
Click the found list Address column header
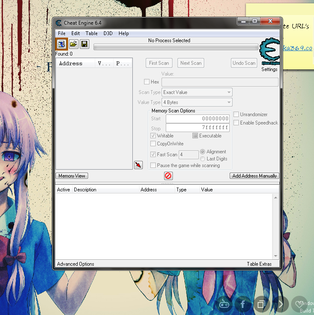(76, 64)
